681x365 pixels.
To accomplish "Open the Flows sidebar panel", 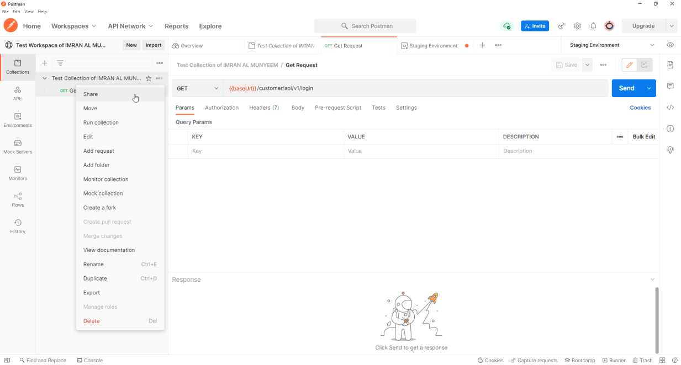I will (18, 200).
